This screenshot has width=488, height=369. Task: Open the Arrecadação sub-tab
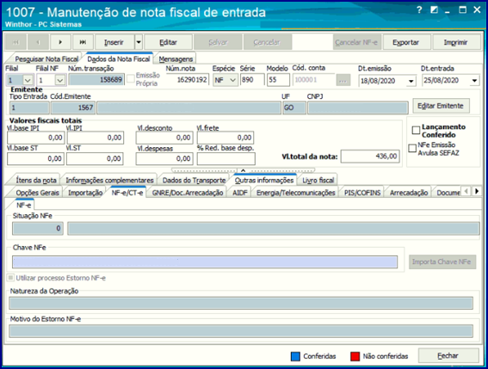409,193
